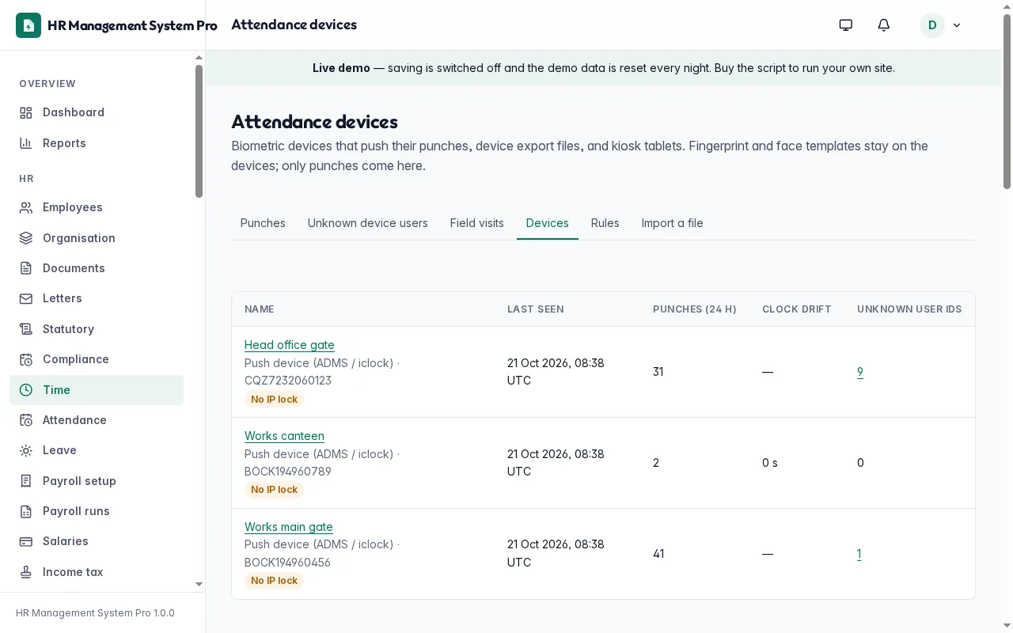Open the 1 unknown user IDs link
Screen dimensions: 1013x633
click(x=859, y=554)
